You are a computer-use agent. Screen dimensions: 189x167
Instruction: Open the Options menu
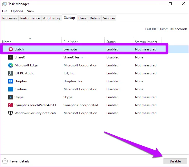17,11
